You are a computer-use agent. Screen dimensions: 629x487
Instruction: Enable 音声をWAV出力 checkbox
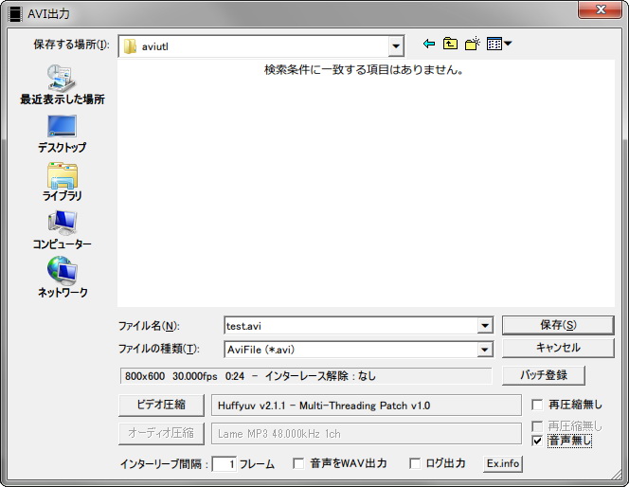298,463
